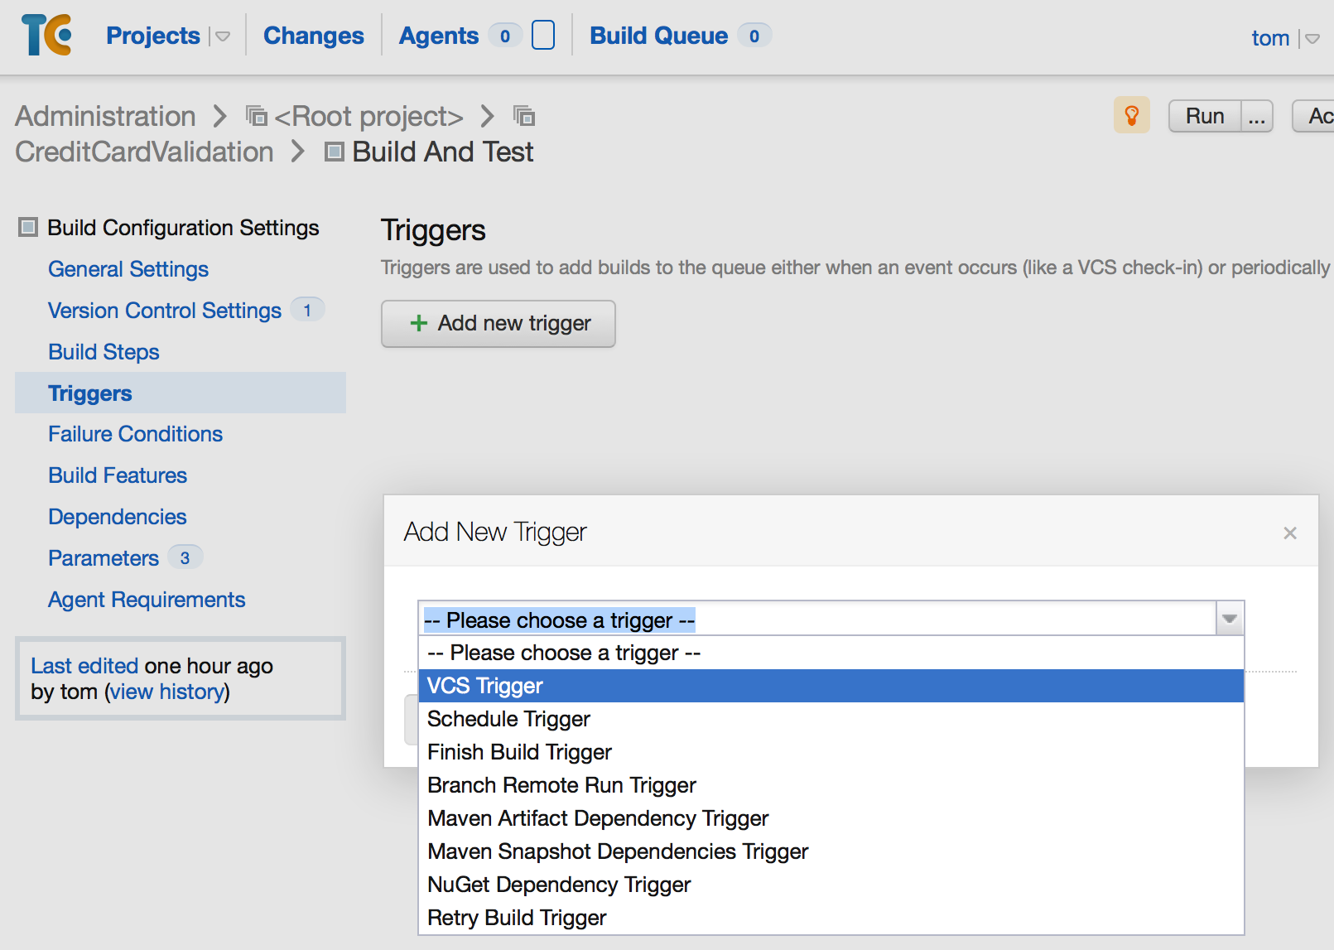Open the view history link
The height and width of the screenshot is (950, 1334).
coord(166,692)
